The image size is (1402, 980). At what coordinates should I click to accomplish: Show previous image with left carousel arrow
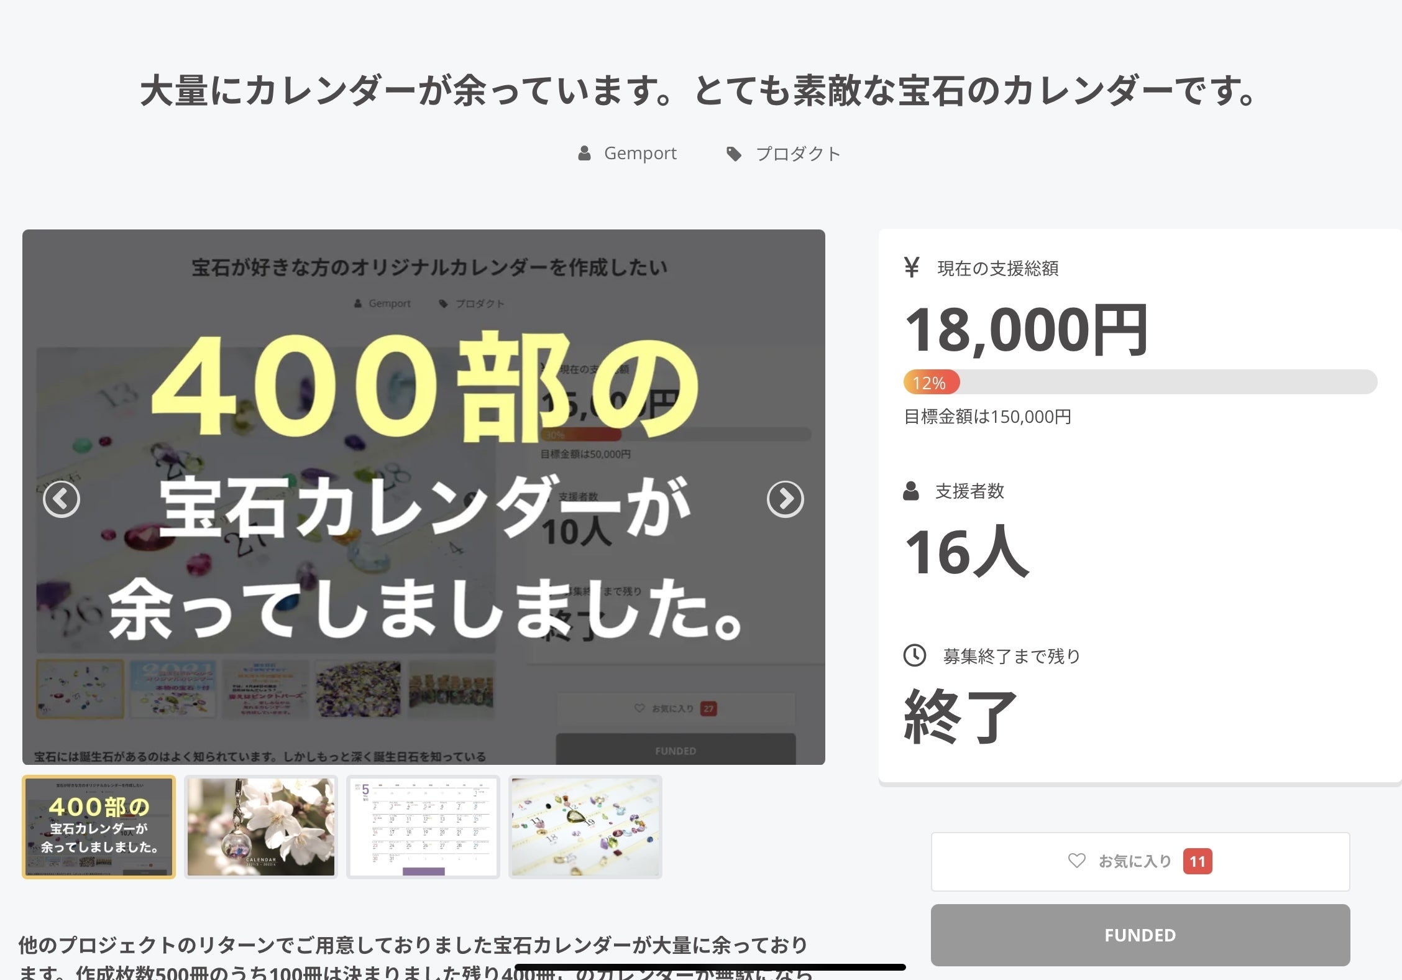point(61,499)
